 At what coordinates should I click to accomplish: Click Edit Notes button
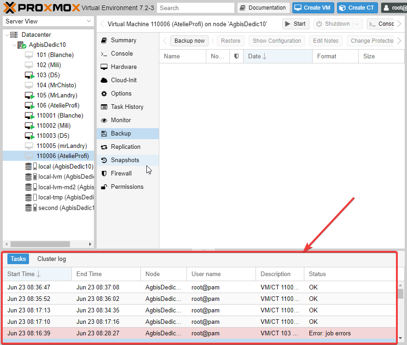click(x=326, y=41)
